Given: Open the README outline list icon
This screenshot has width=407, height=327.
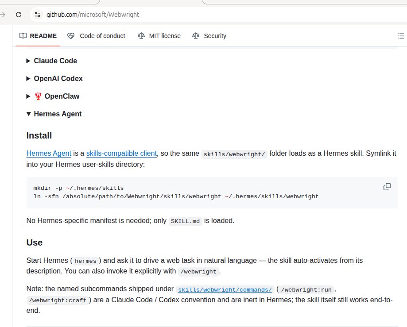Looking at the screenshot, I should pyautogui.click(x=400, y=36).
